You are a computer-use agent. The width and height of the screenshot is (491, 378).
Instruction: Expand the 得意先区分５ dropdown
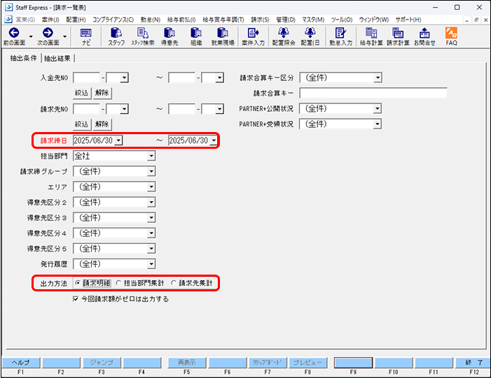(x=151, y=249)
